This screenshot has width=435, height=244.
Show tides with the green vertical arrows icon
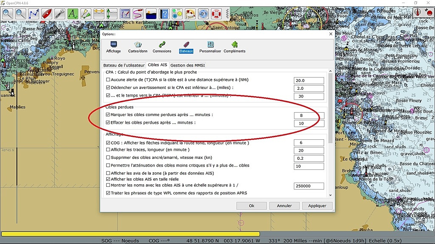112,14
